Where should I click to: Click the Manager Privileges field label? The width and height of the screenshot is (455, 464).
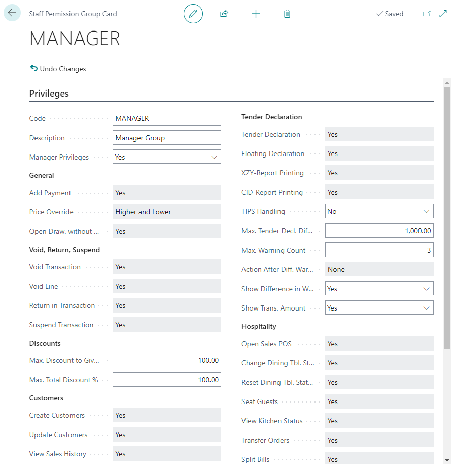[59, 157]
